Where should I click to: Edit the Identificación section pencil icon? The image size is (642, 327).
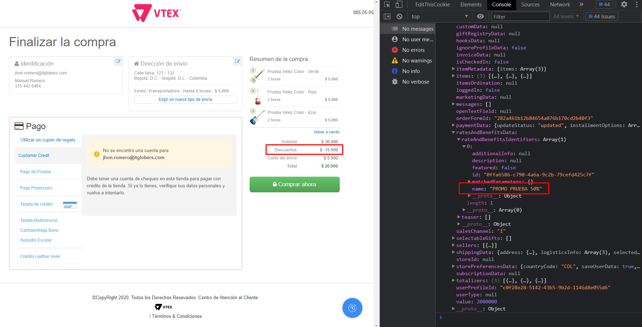118,61
